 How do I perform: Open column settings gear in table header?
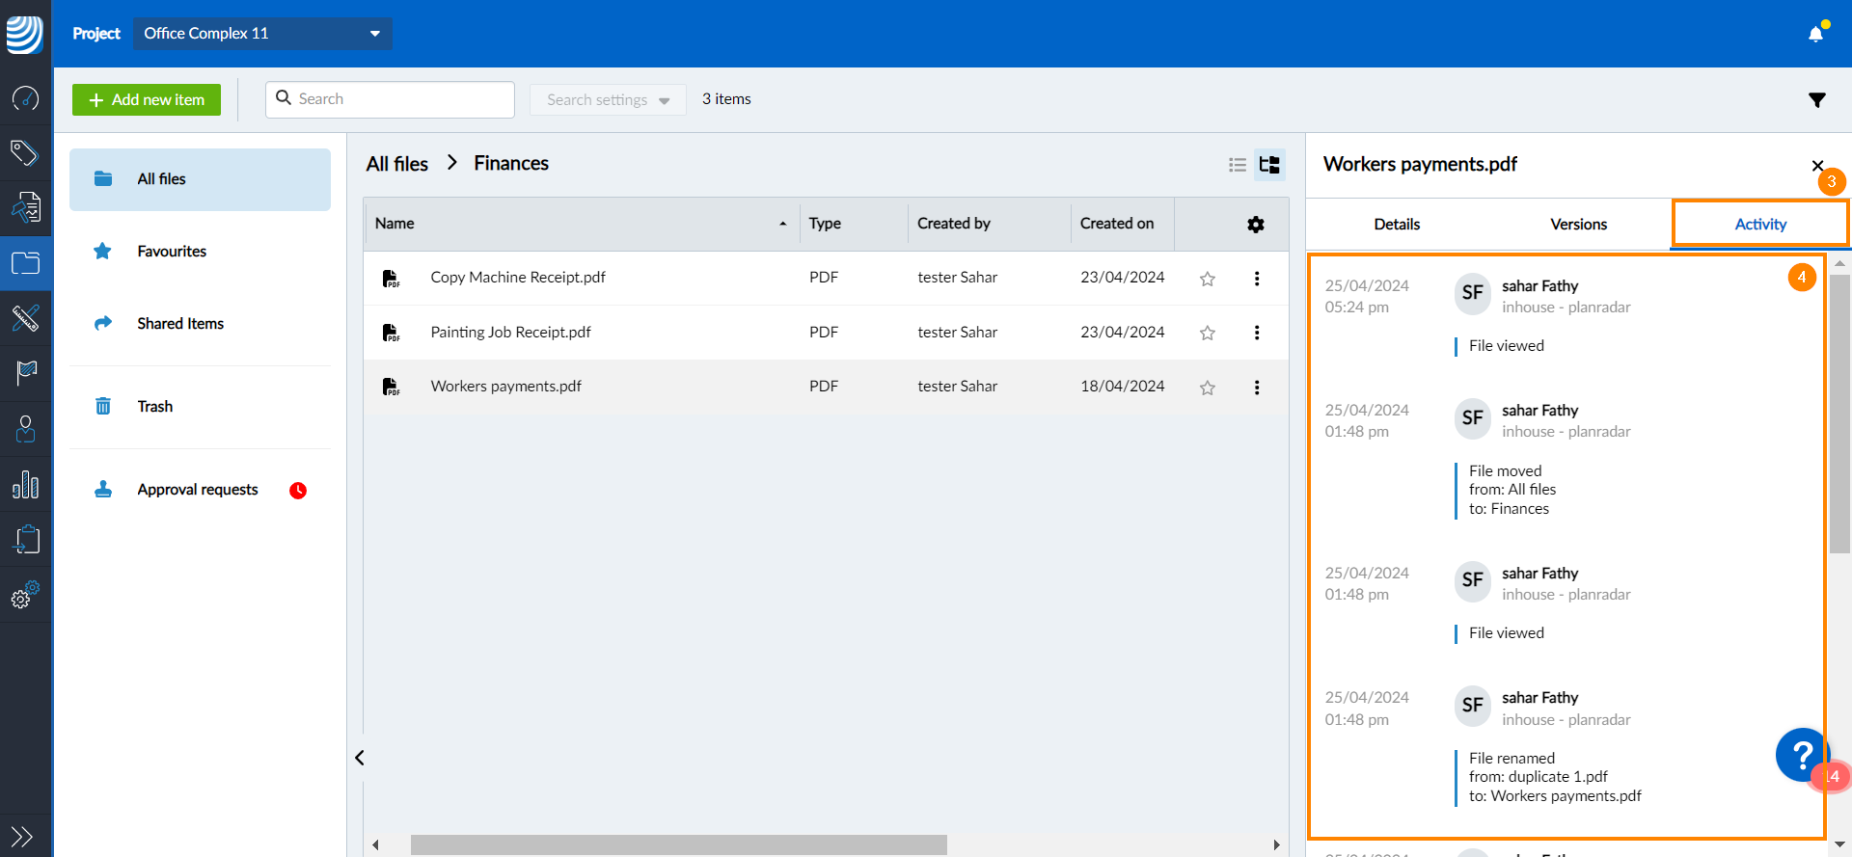point(1255,225)
